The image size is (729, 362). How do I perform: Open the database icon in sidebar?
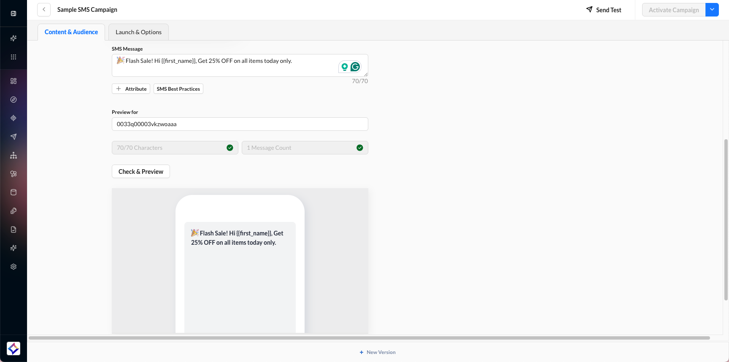[13, 192]
